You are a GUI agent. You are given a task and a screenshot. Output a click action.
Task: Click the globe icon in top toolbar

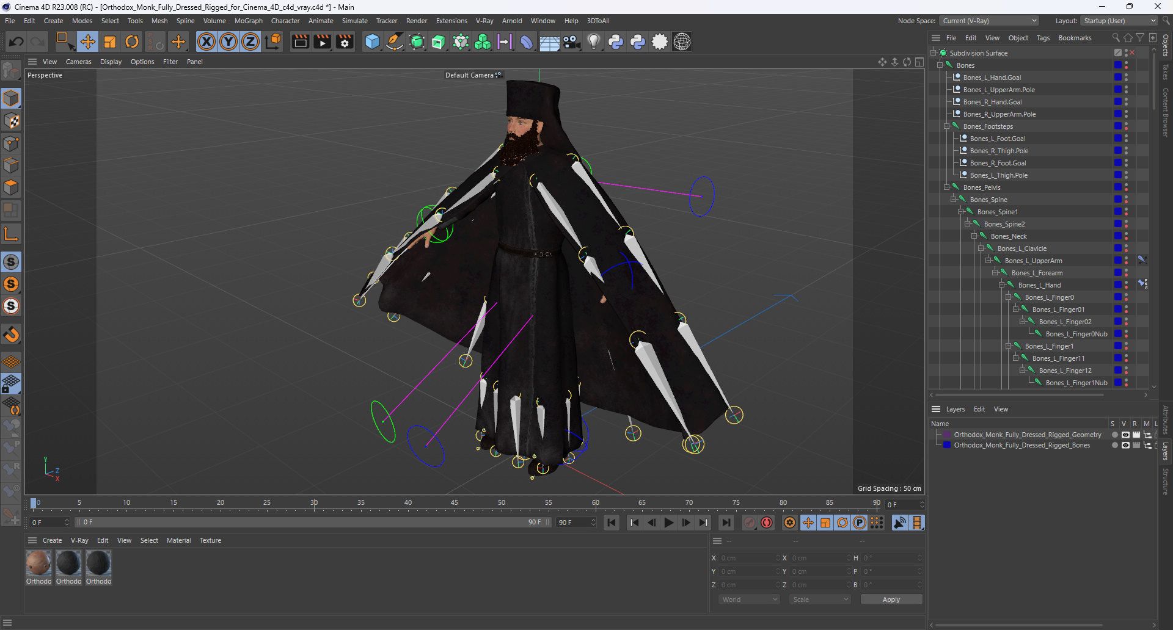pyautogui.click(x=682, y=42)
